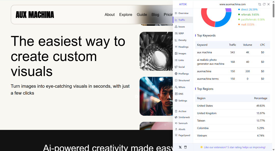Click the AUX MACHINA logo
The height and width of the screenshot is (151, 275).
[35, 15]
